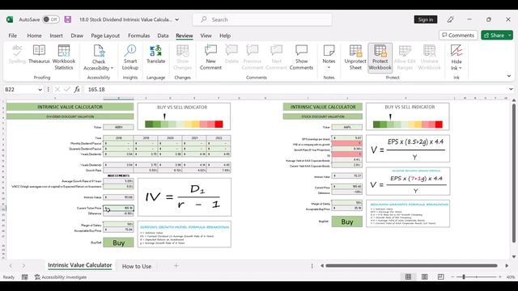Switch to the Formulas tab

pos(138,36)
